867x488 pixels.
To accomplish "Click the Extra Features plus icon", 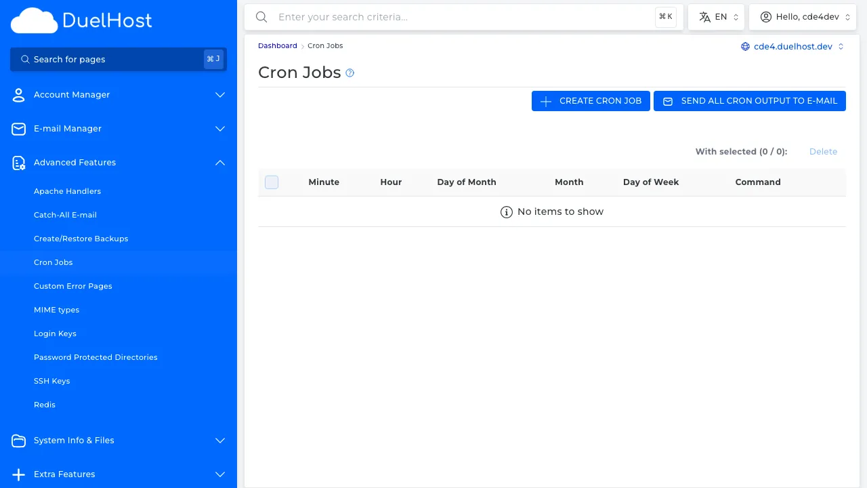I will point(18,474).
